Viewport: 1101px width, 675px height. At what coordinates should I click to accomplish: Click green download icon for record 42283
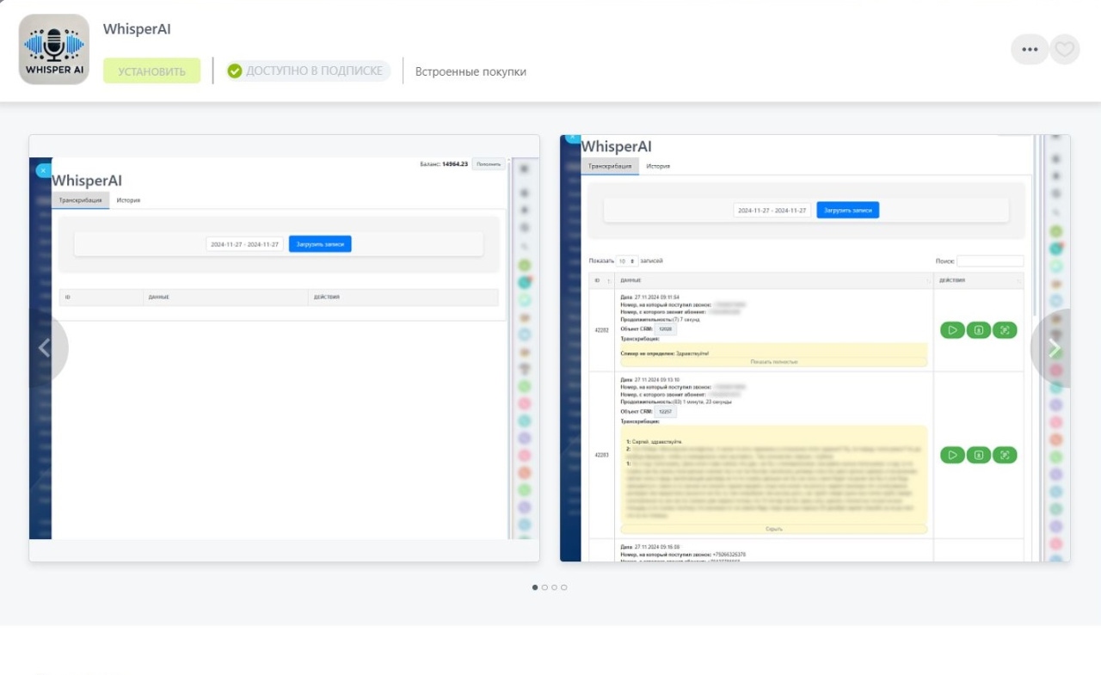tap(979, 455)
